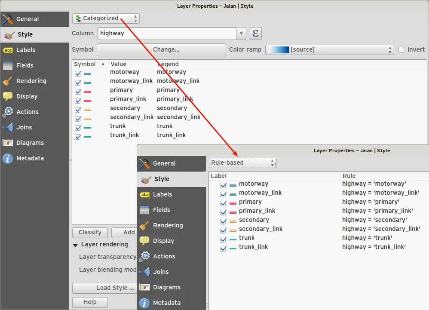Click the Load Style button
Image resolution: width=429 pixels, height=310 pixels.
(115, 288)
